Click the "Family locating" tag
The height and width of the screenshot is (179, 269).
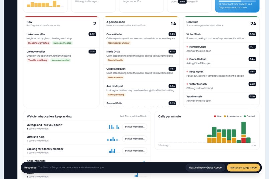click(x=116, y=95)
